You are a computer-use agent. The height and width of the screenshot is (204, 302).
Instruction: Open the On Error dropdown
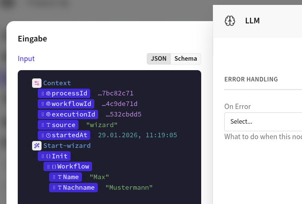[x=263, y=122]
